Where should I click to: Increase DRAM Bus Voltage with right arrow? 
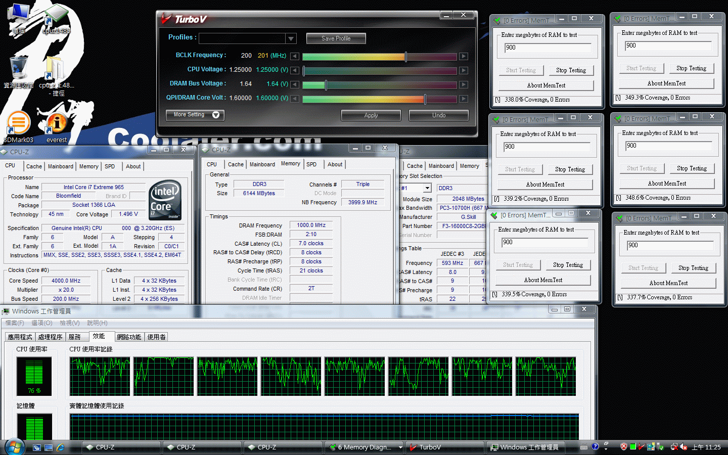point(463,84)
